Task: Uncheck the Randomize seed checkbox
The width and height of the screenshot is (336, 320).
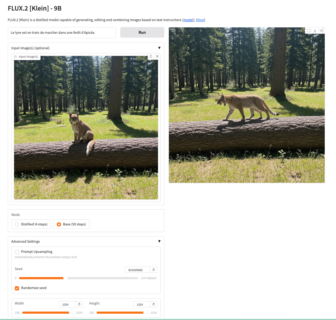Action: [17, 288]
